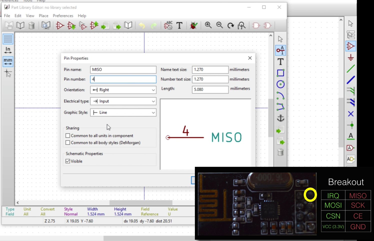374x241 pixels.
Task: Check Common to all body styles (DeMorgan)
Action: [68, 143]
